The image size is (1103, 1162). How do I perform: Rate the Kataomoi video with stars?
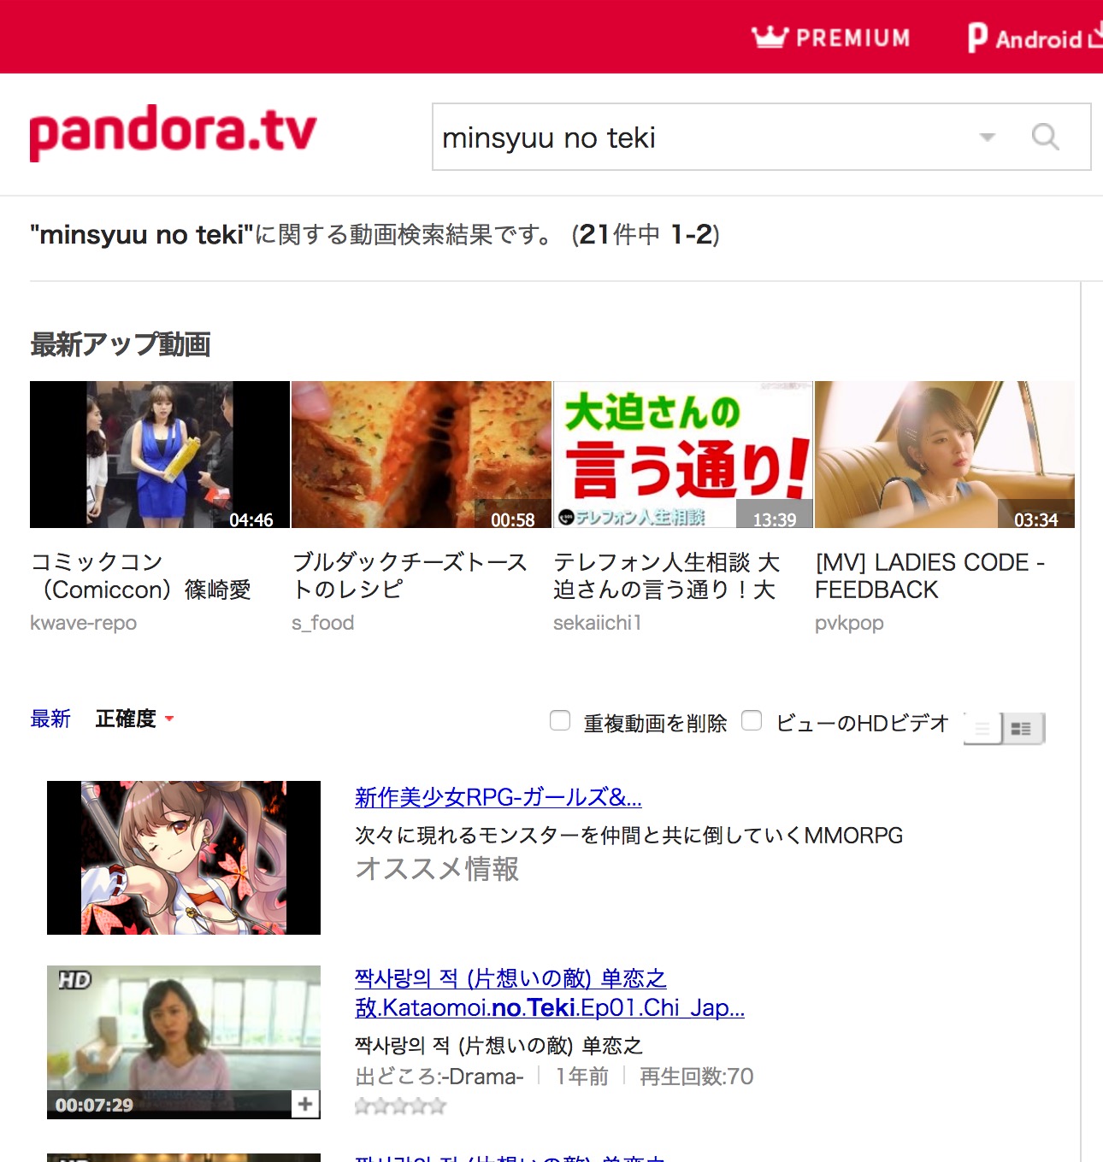coord(400,1106)
